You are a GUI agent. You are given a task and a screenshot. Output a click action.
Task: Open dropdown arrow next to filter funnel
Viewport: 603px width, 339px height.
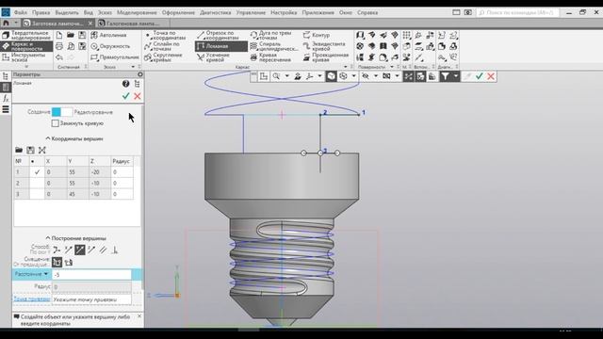coord(456,76)
